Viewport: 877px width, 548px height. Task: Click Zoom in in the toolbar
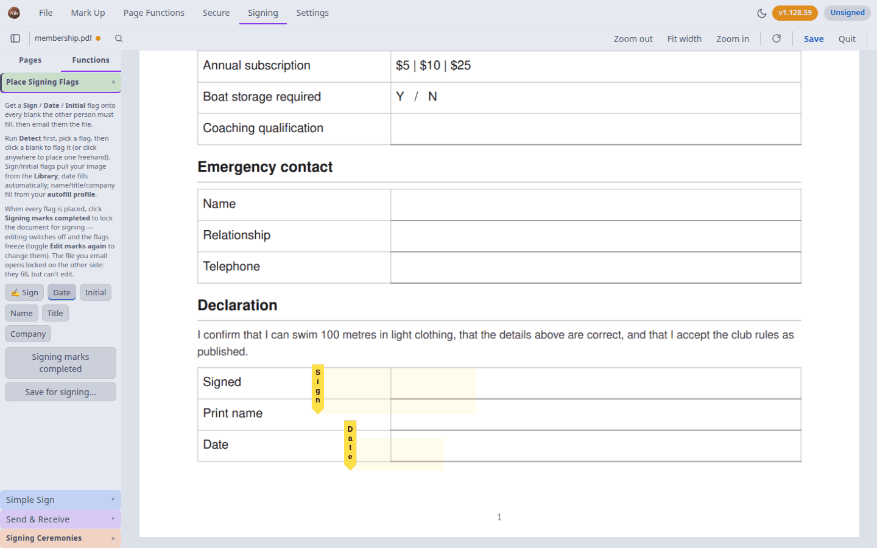(733, 39)
